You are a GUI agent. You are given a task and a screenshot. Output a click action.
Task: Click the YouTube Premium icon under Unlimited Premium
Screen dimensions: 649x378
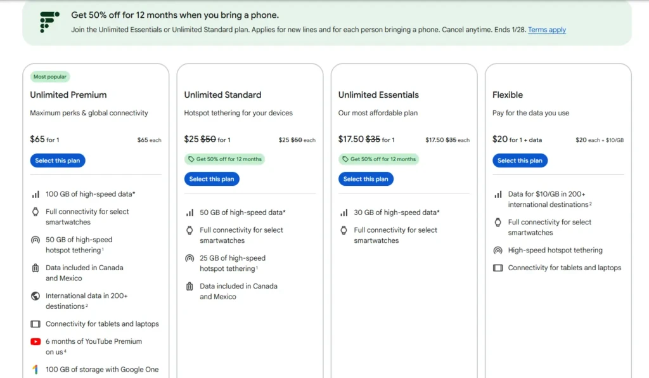[x=35, y=341]
